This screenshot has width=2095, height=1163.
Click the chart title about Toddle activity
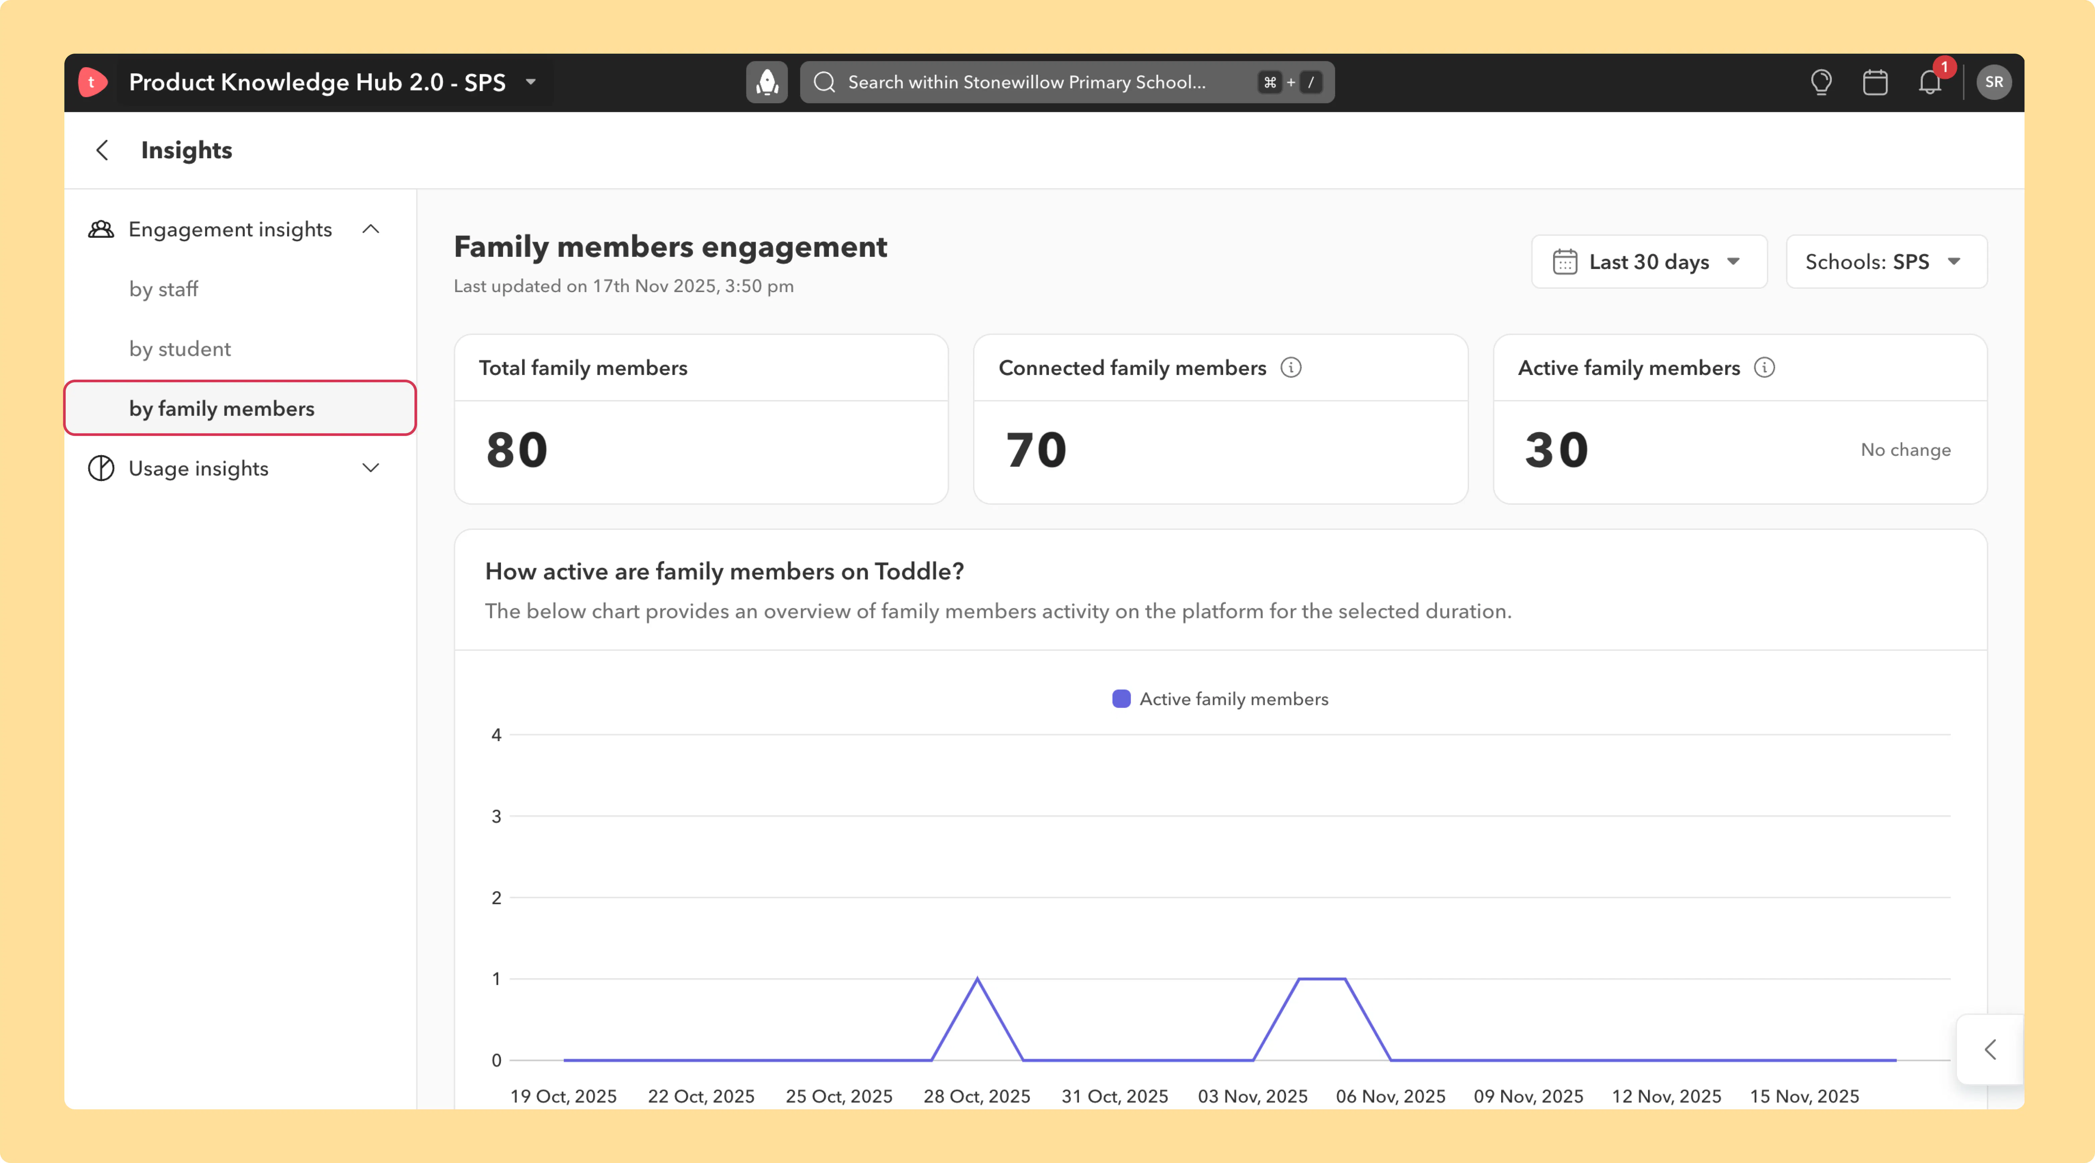(725, 572)
